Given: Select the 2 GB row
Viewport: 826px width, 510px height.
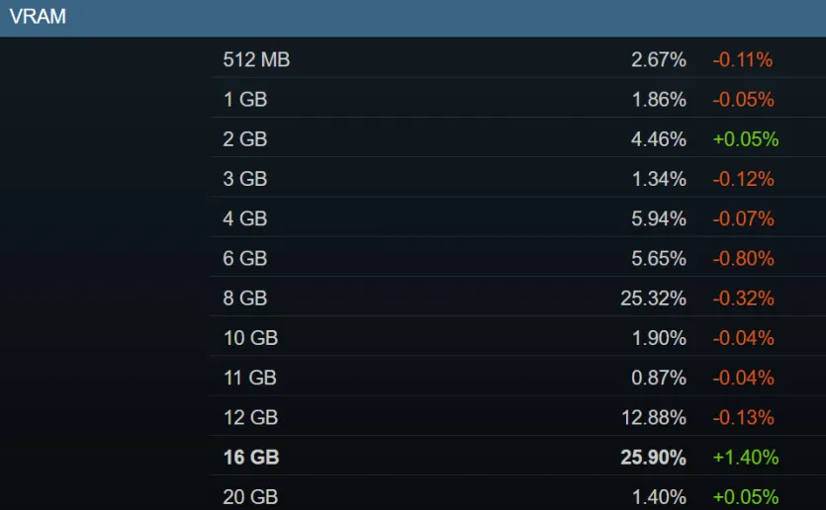Looking at the screenshot, I should (517, 139).
